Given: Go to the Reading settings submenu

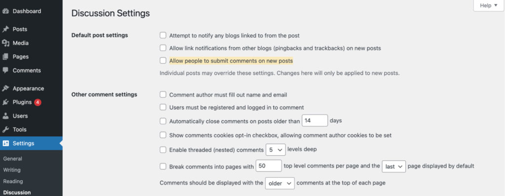Looking at the screenshot, I should (13, 181).
